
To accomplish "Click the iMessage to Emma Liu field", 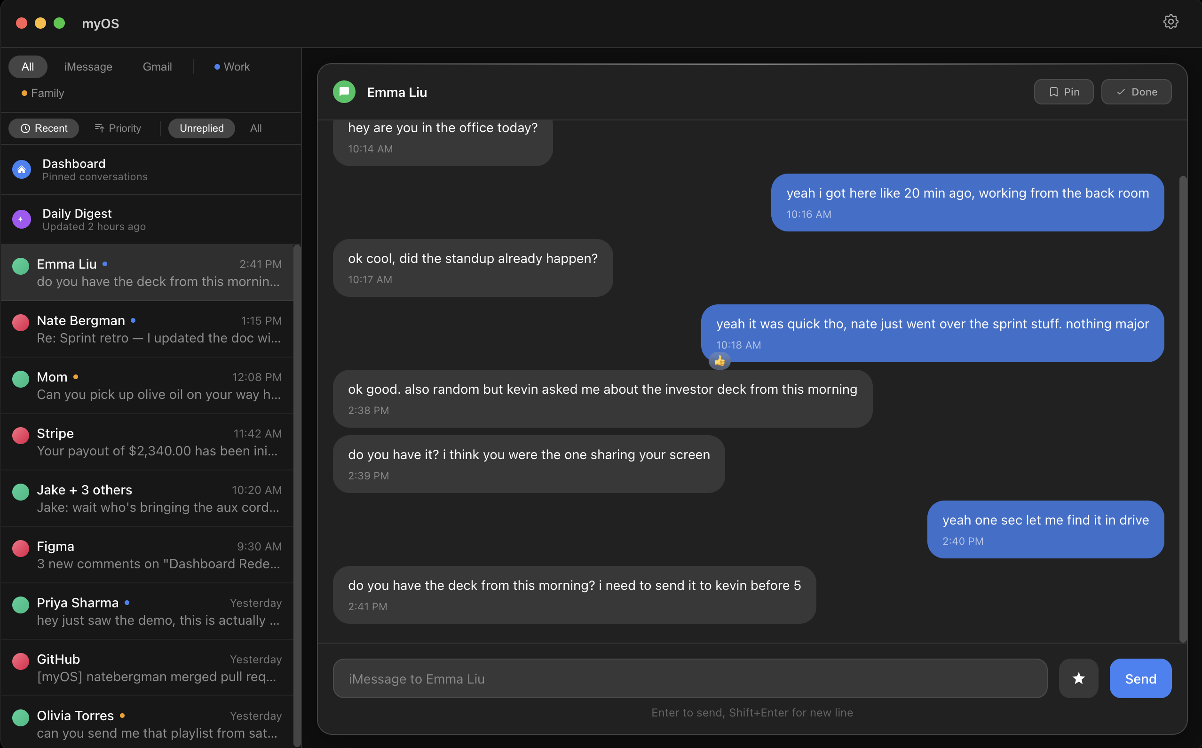I will pyautogui.click(x=690, y=678).
